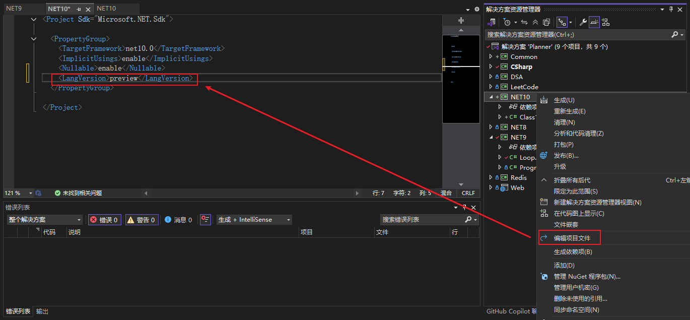Toggle the file nesting tree view icon
This screenshot has width=690, height=320.
562,22
